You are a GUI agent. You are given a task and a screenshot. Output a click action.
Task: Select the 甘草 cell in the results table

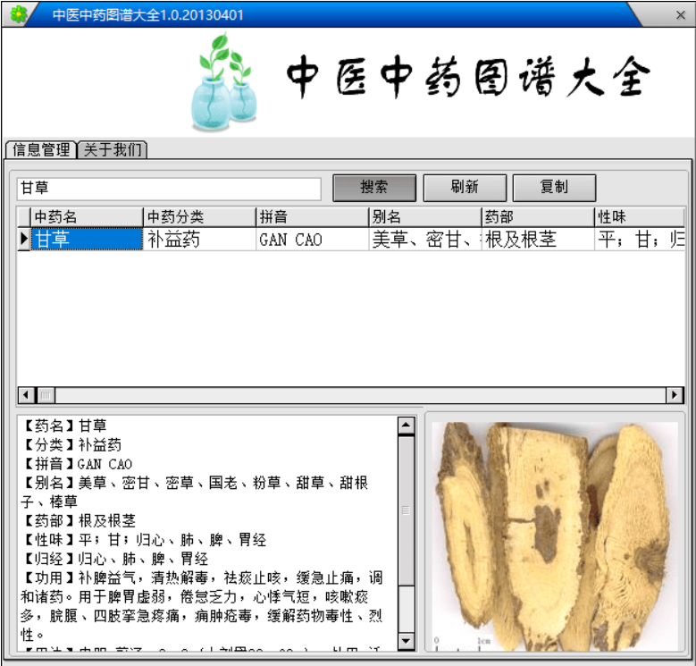[x=87, y=240]
